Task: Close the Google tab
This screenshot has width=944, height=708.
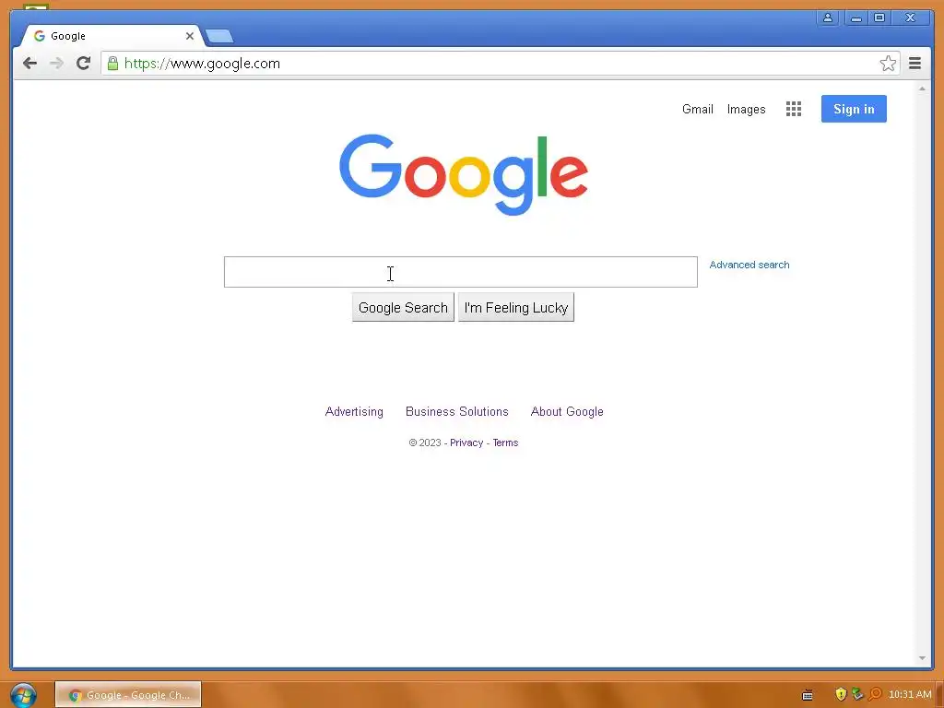Action: [190, 36]
